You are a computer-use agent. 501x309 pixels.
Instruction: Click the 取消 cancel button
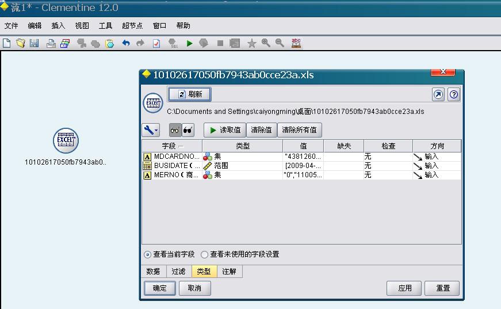pos(194,288)
